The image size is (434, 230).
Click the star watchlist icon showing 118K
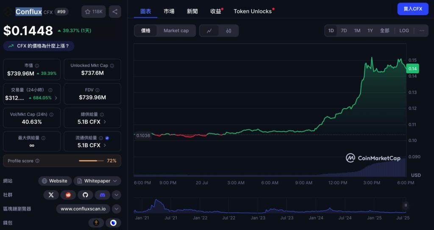[94, 11]
